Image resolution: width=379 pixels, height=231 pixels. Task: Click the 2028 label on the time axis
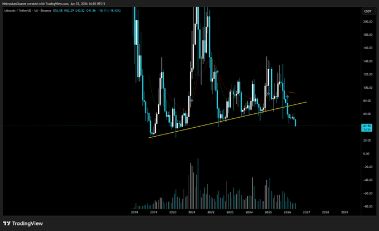325,212
